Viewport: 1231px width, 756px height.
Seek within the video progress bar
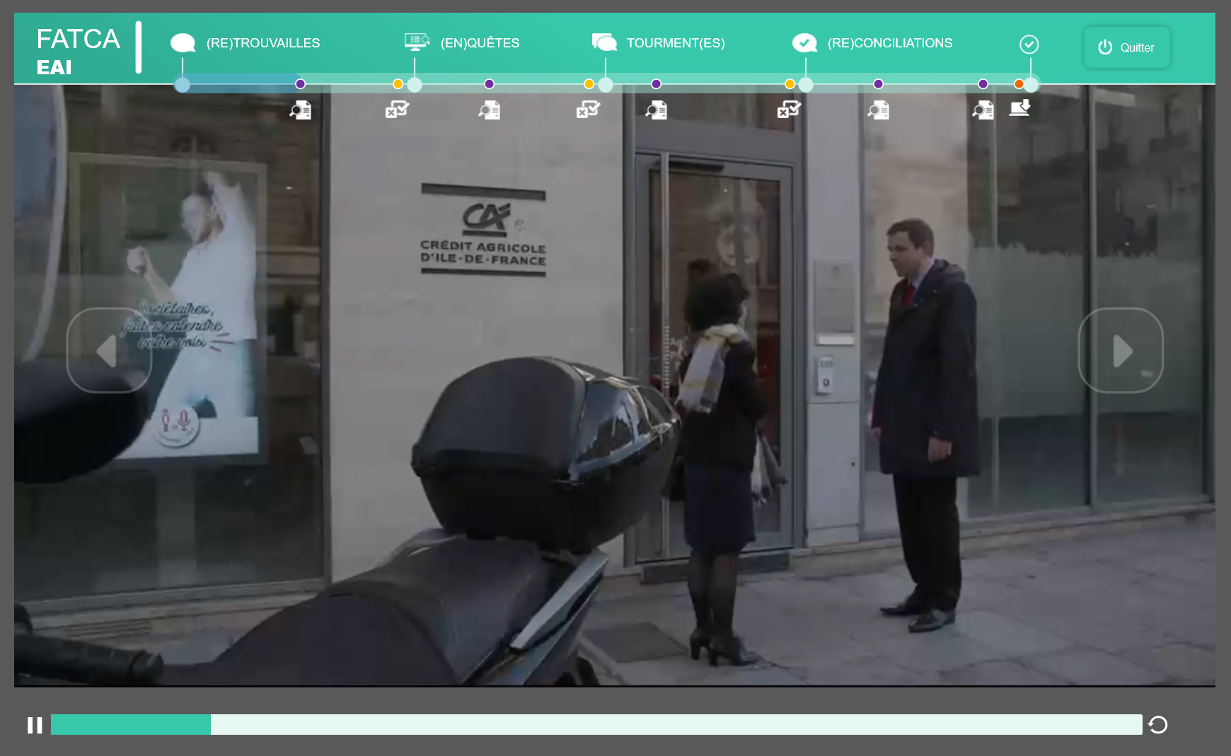click(x=596, y=724)
